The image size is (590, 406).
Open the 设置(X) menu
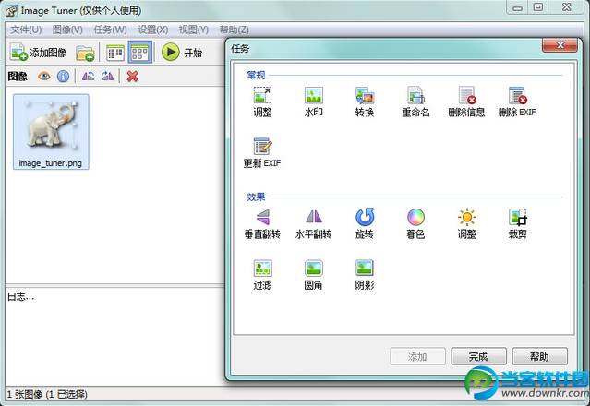[x=152, y=30]
